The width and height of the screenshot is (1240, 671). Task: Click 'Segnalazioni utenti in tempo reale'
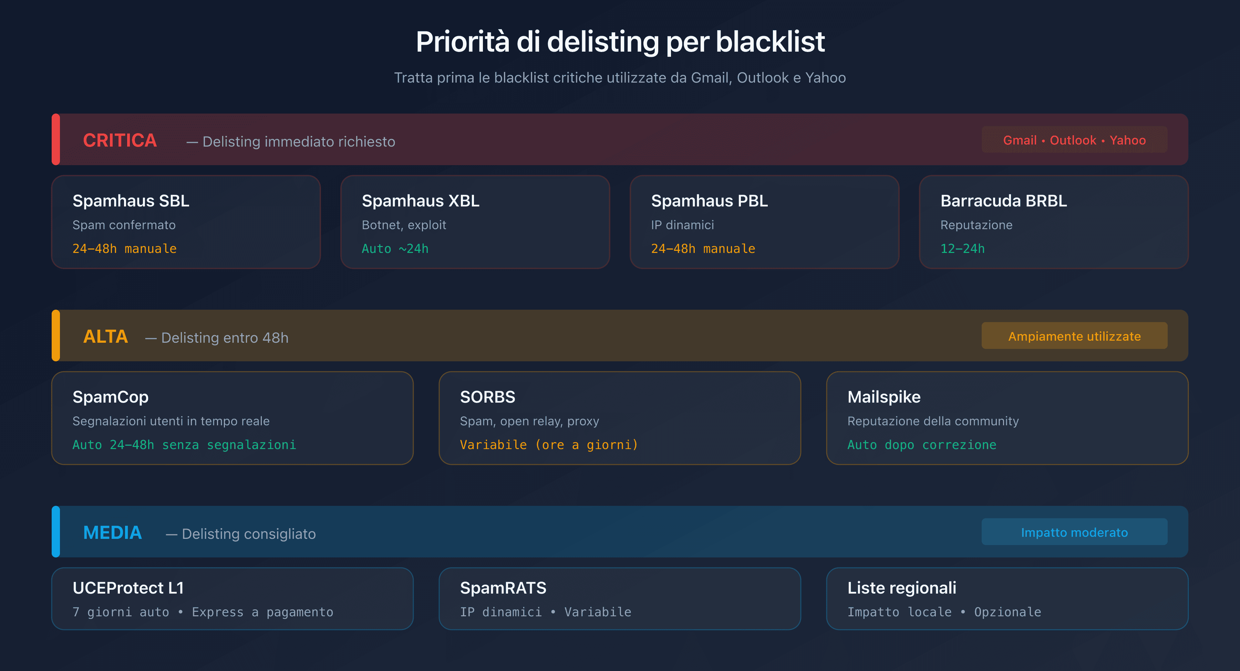[171, 422]
